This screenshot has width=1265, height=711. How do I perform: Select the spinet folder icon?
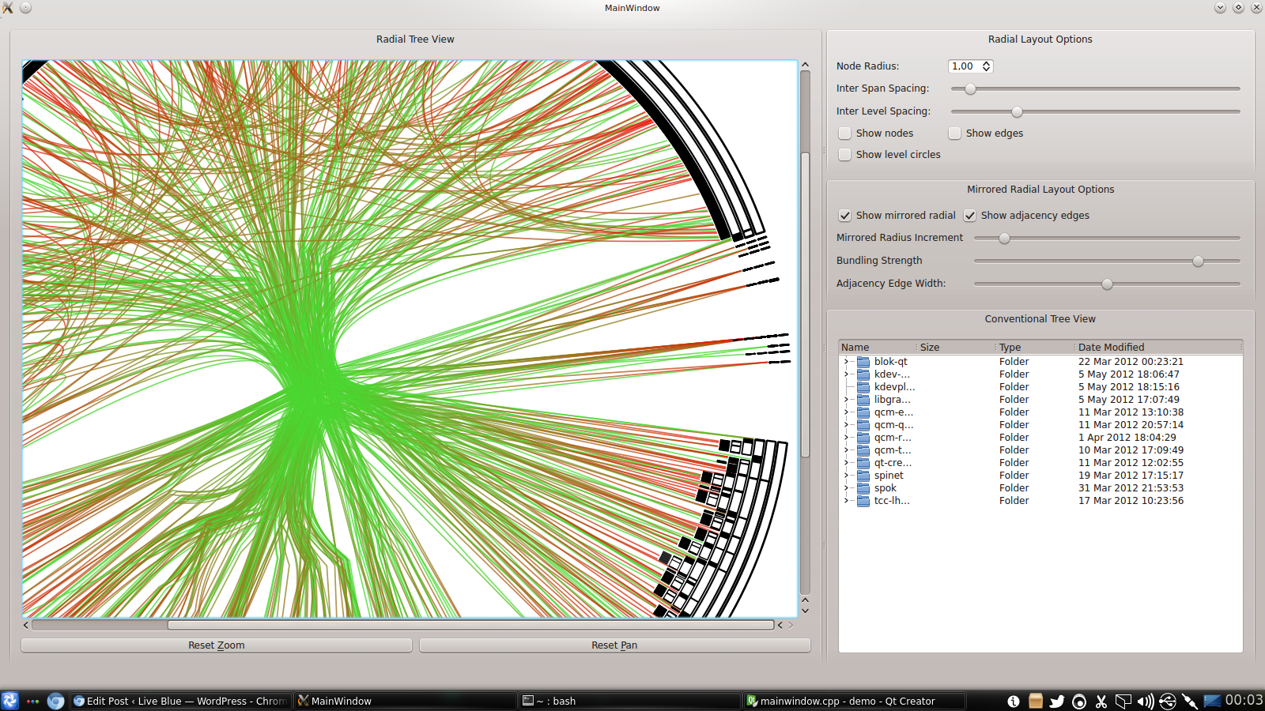[x=863, y=476]
